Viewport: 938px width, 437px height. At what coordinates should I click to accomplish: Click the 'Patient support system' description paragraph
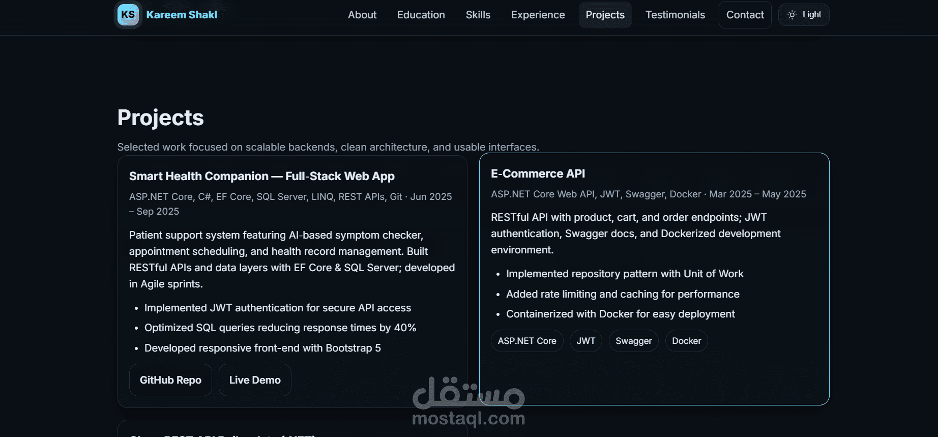pos(292,259)
